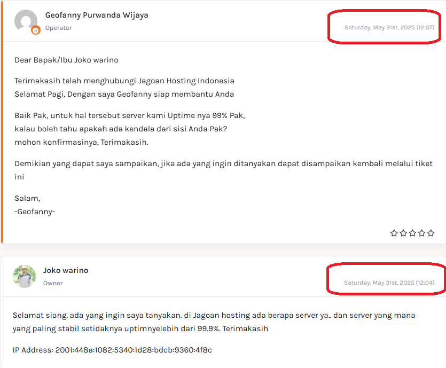
Task: Click the Joko warino name
Action: pyautogui.click(x=66, y=270)
